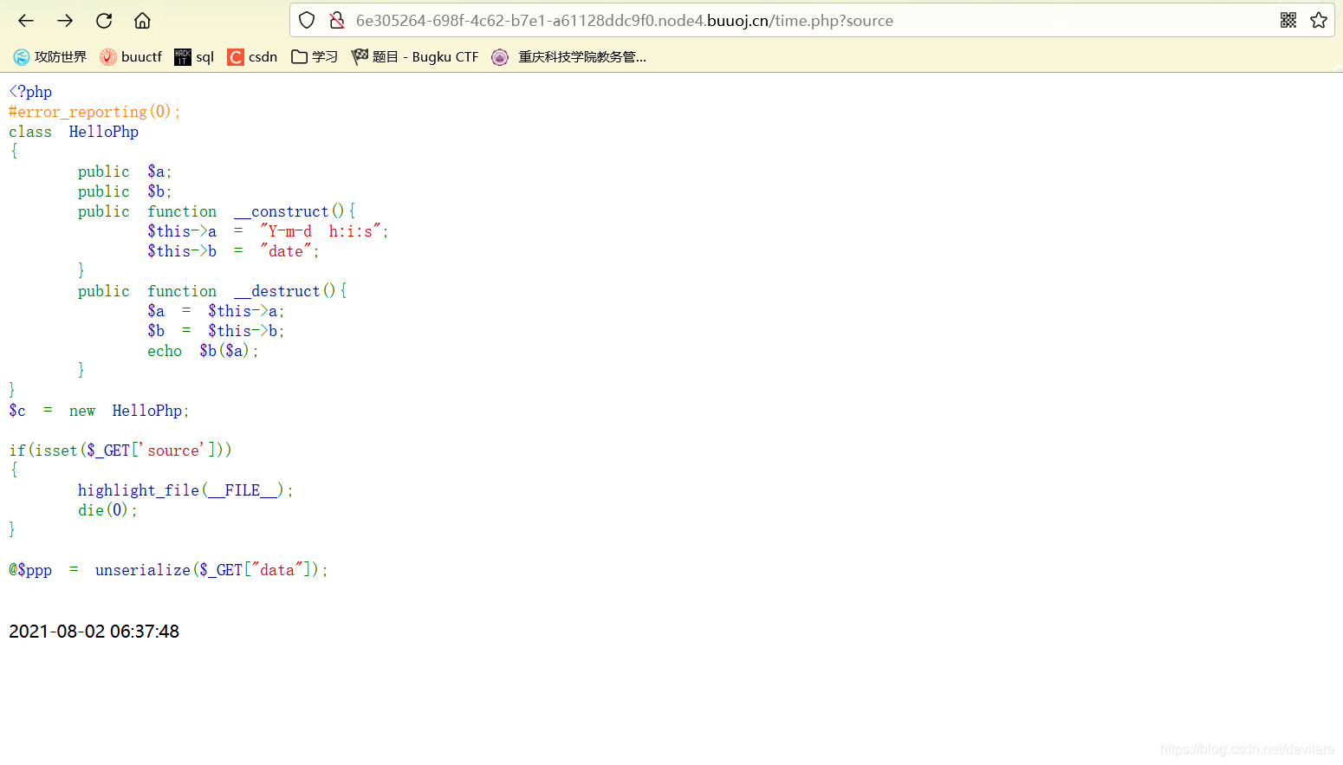Click the "die(0);" line
1343x765 pixels.
click(107, 510)
